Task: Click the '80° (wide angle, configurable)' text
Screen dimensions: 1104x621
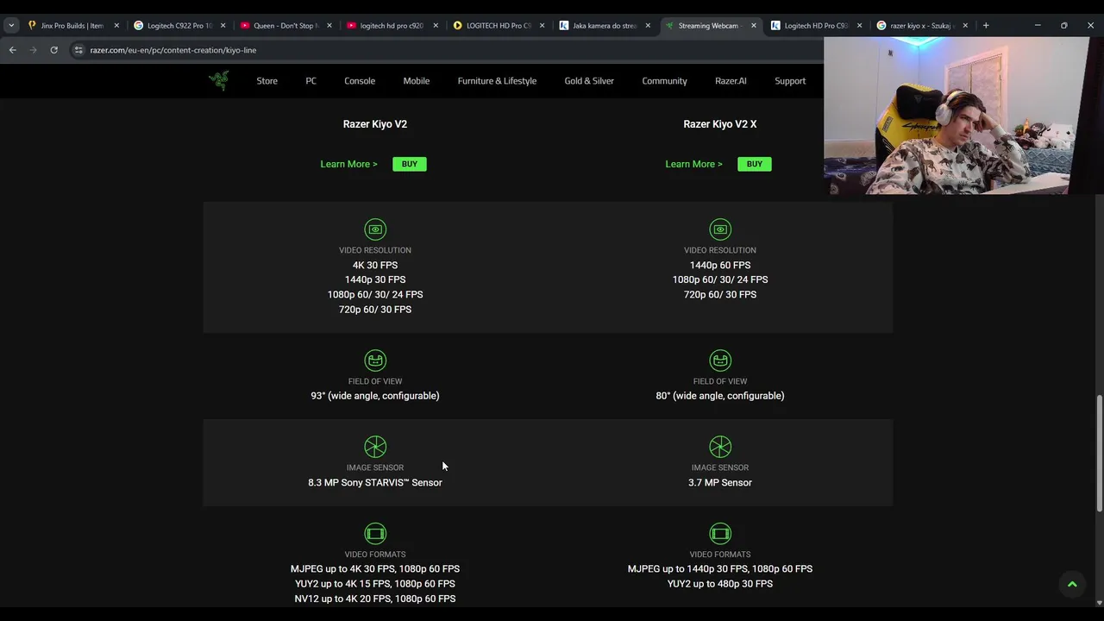Action: 720,396
